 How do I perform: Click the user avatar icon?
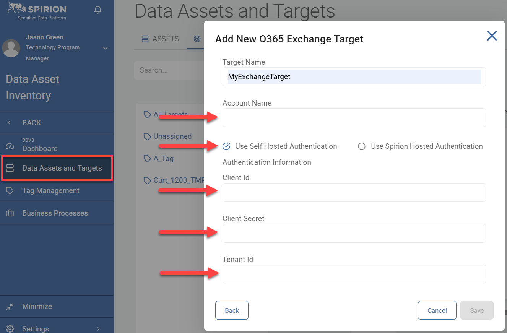point(11,48)
